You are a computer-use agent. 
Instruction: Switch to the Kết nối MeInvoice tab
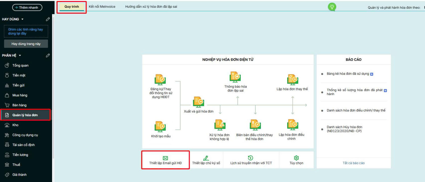tap(102, 7)
